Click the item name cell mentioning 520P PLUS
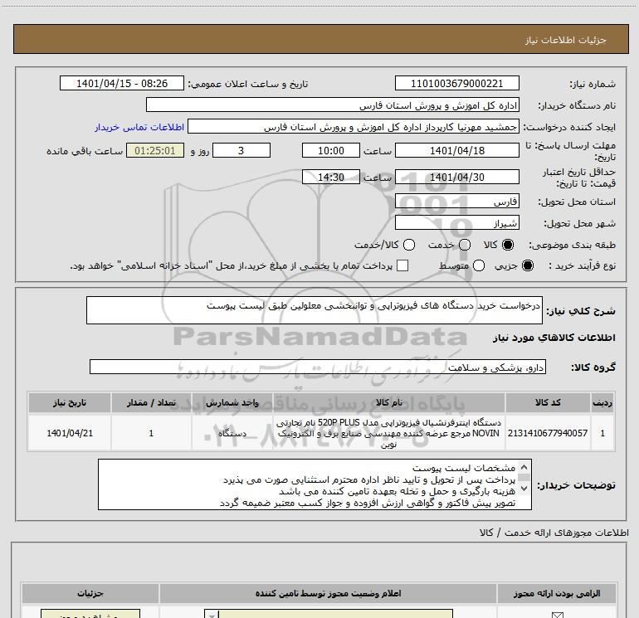 pos(388,433)
